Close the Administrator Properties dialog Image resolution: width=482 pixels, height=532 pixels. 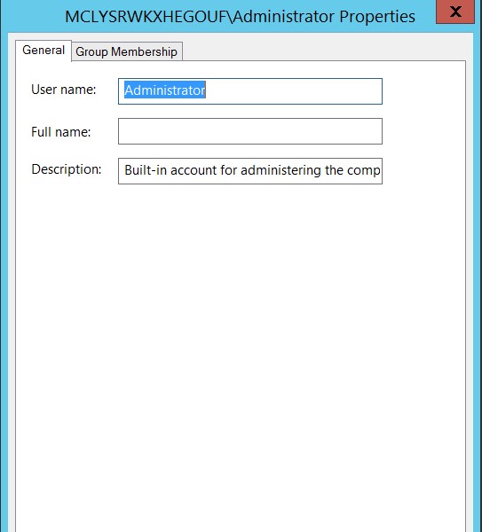pyautogui.click(x=455, y=12)
